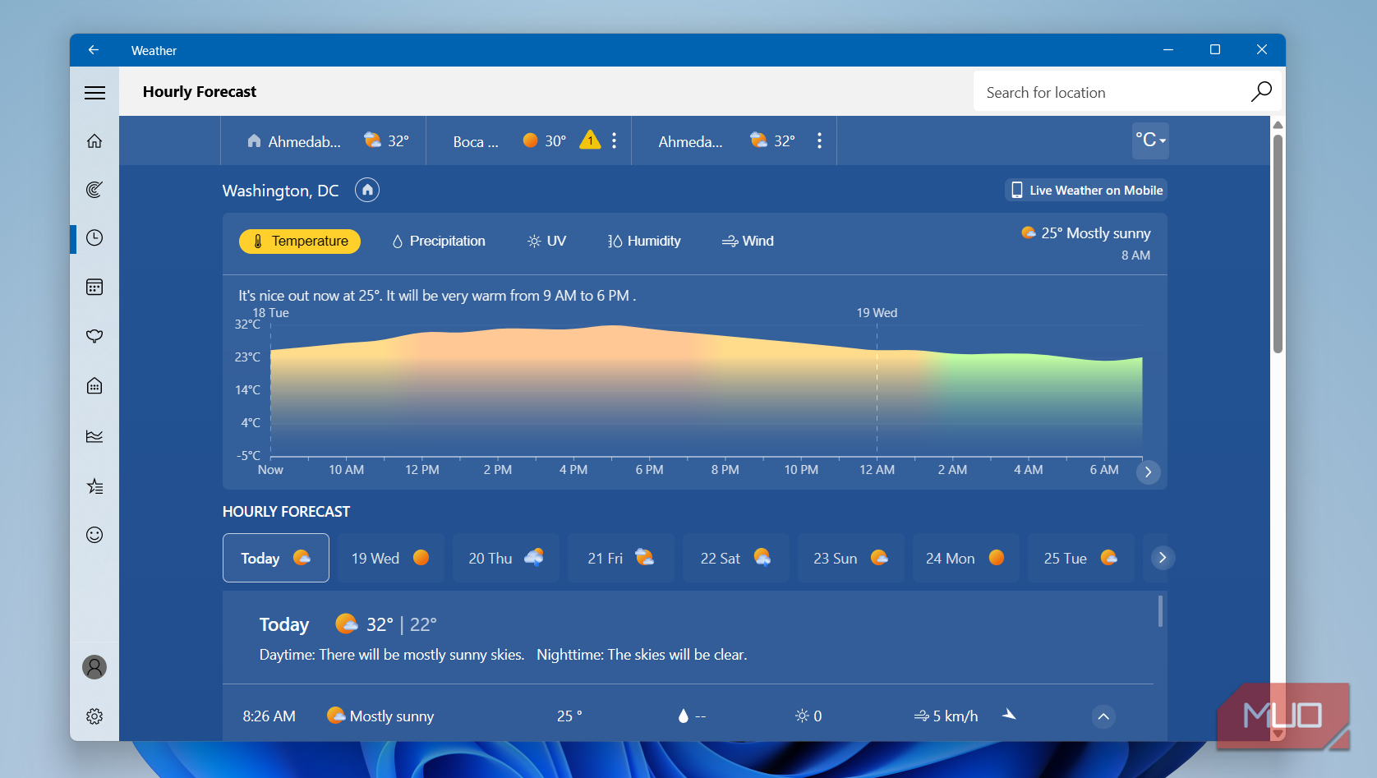The width and height of the screenshot is (1377, 778).
Task: Open the Send Feedback smiley icon
Action: [94, 535]
